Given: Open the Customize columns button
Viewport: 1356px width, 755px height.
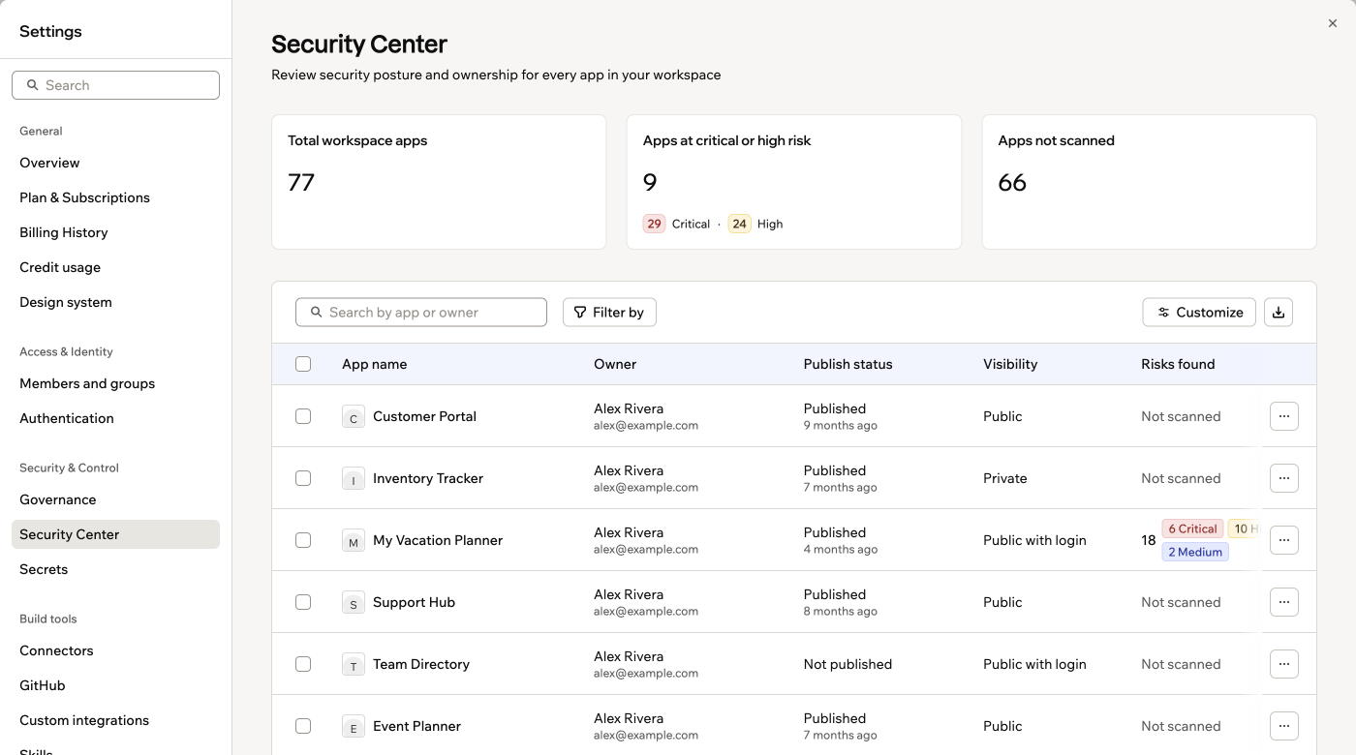Looking at the screenshot, I should [1199, 312].
